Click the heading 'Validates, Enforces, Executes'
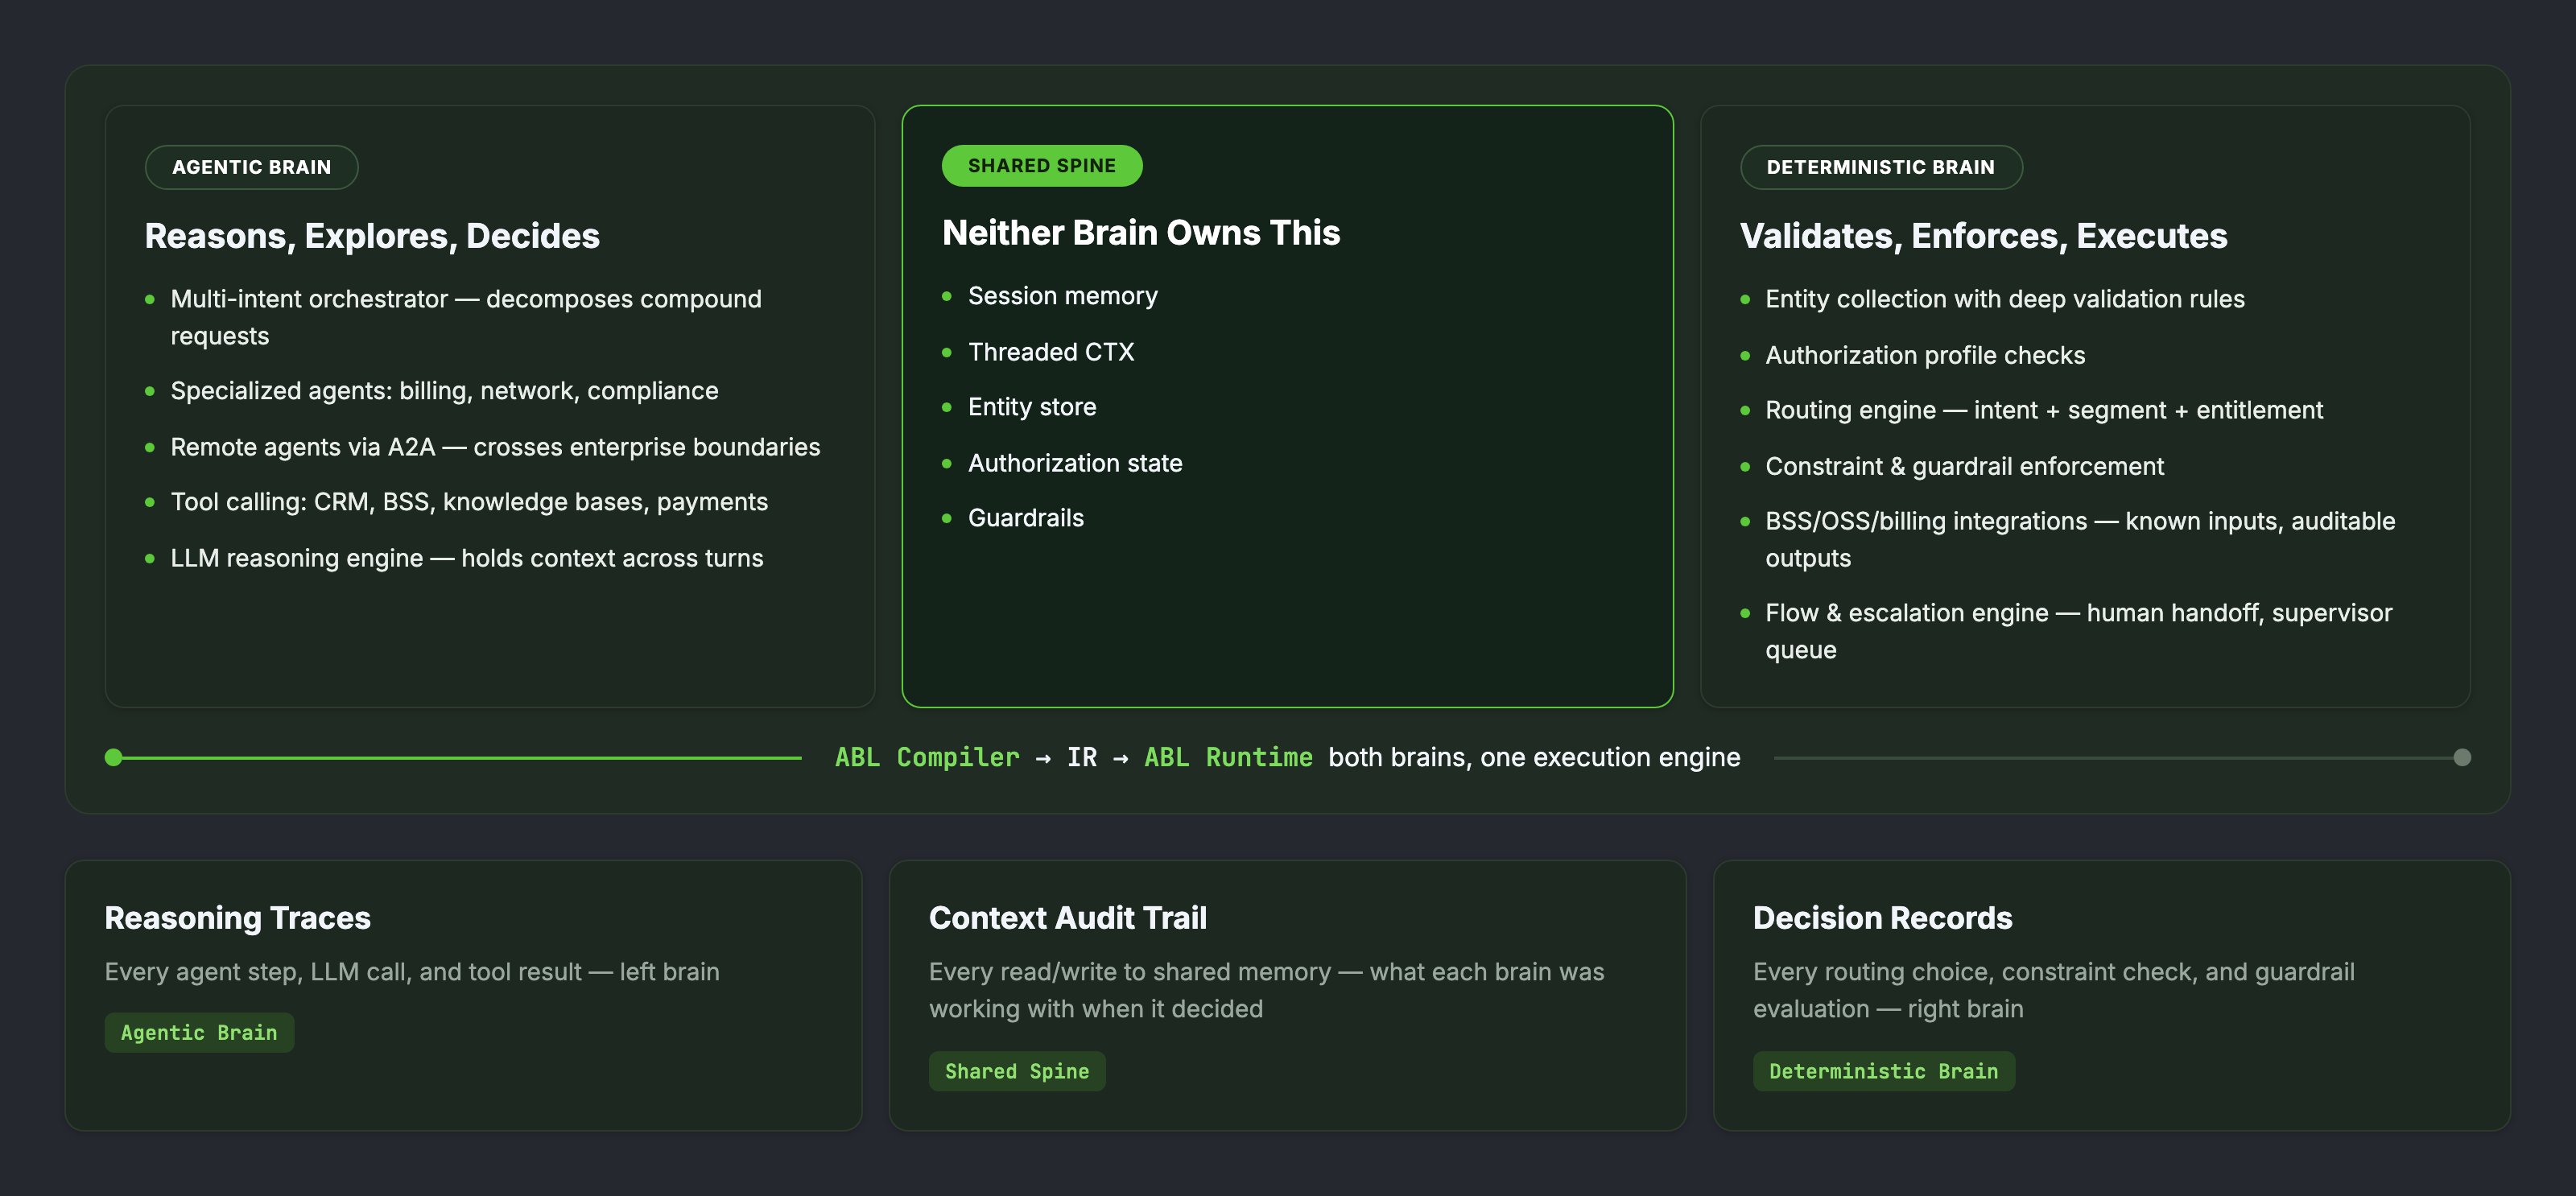 1983,236
